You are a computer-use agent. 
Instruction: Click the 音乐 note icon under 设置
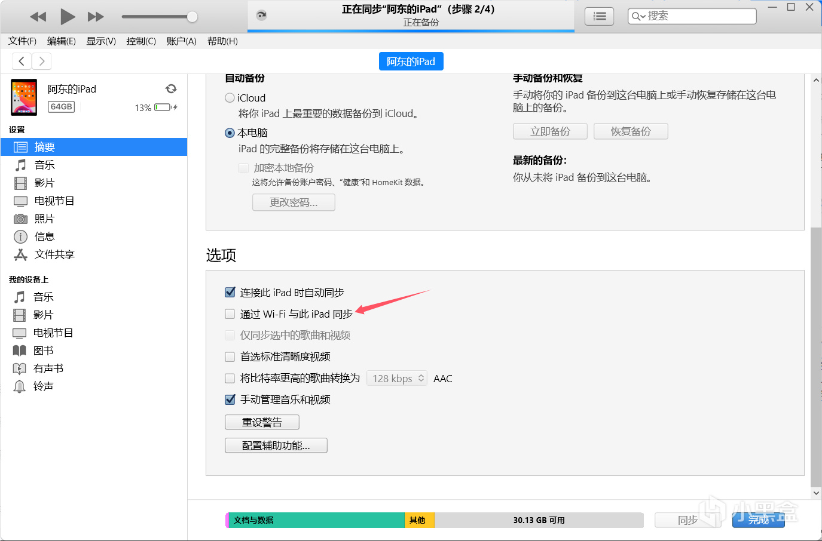click(x=21, y=165)
